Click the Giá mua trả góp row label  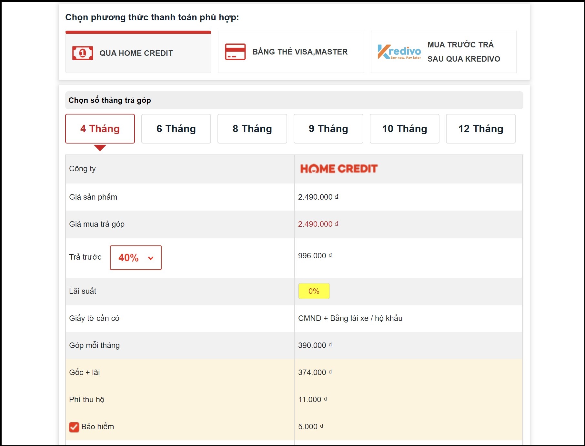(97, 224)
